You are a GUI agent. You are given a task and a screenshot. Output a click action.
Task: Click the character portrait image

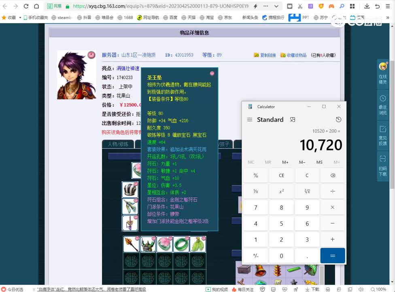click(76, 75)
